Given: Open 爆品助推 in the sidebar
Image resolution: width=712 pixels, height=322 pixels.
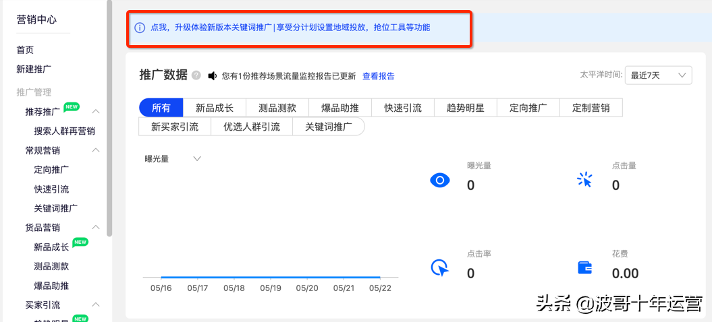Looking at the screenshot, I should 51,286.
